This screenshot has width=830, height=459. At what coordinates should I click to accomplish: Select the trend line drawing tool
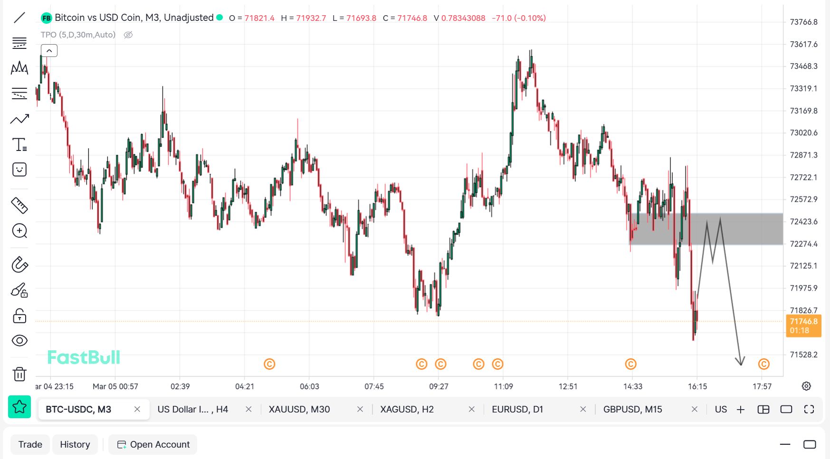click(x=19, y=18)
